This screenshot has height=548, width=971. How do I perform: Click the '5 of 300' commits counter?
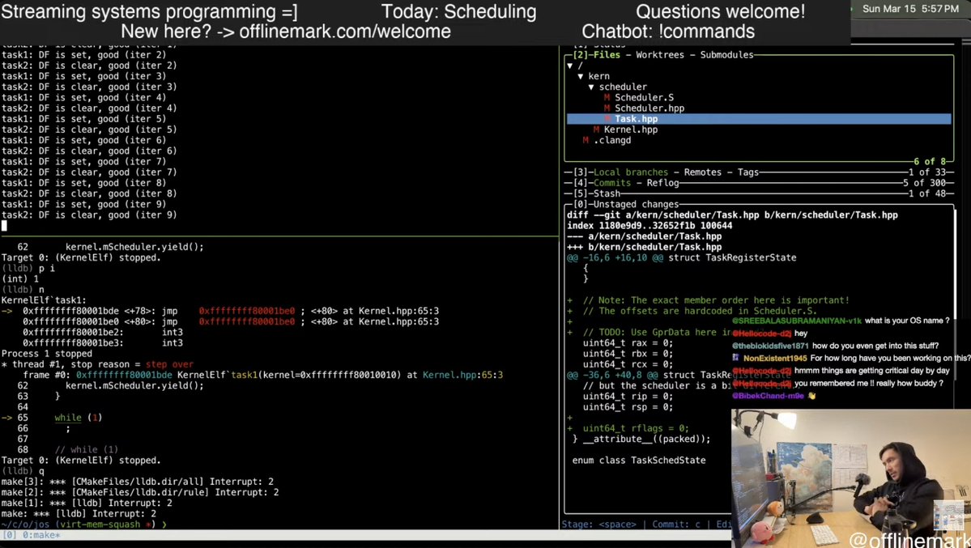click(925, 183)
